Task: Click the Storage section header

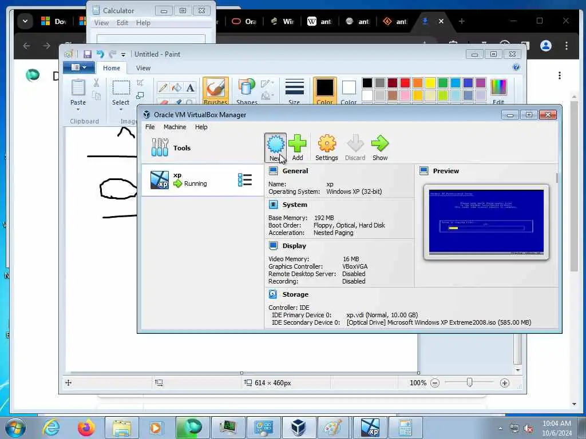Action: point(295,294)
